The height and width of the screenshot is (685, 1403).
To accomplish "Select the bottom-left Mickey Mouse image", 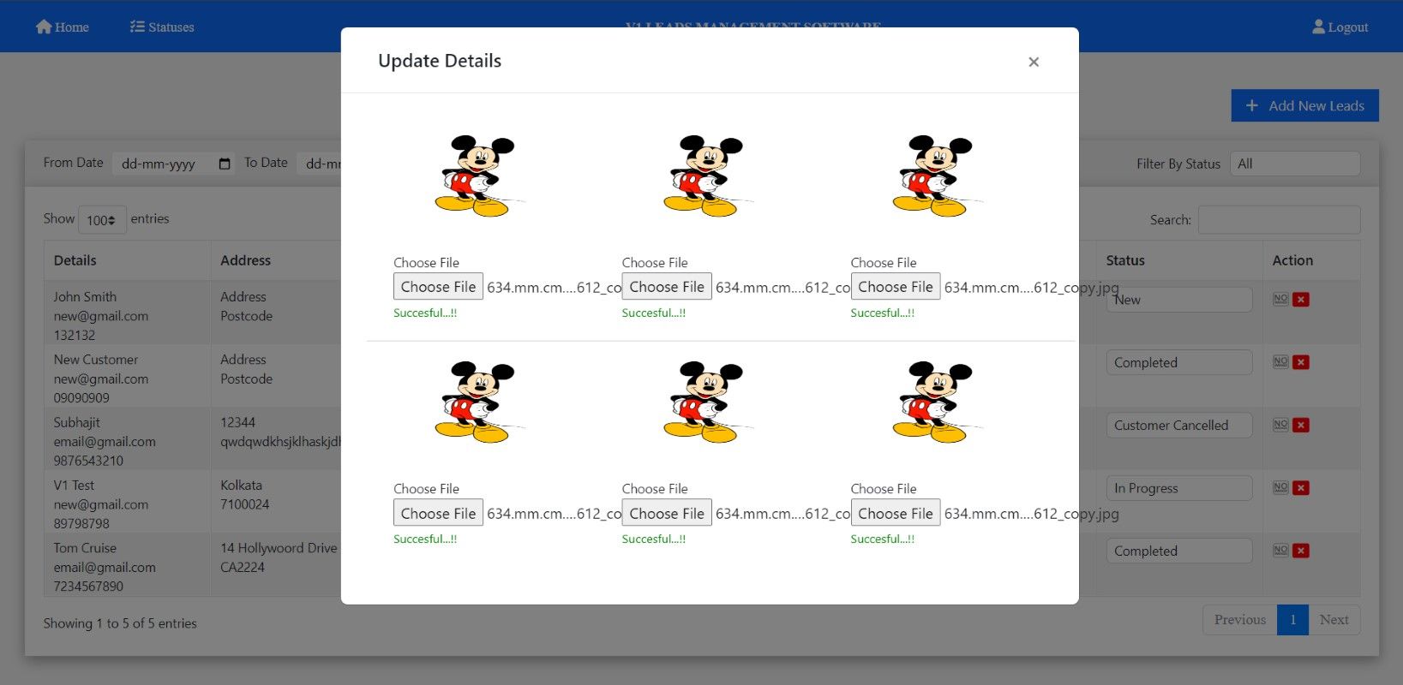I will pos(478,402).
